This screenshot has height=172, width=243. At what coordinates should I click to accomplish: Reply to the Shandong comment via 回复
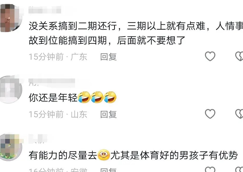coord(108,114)
